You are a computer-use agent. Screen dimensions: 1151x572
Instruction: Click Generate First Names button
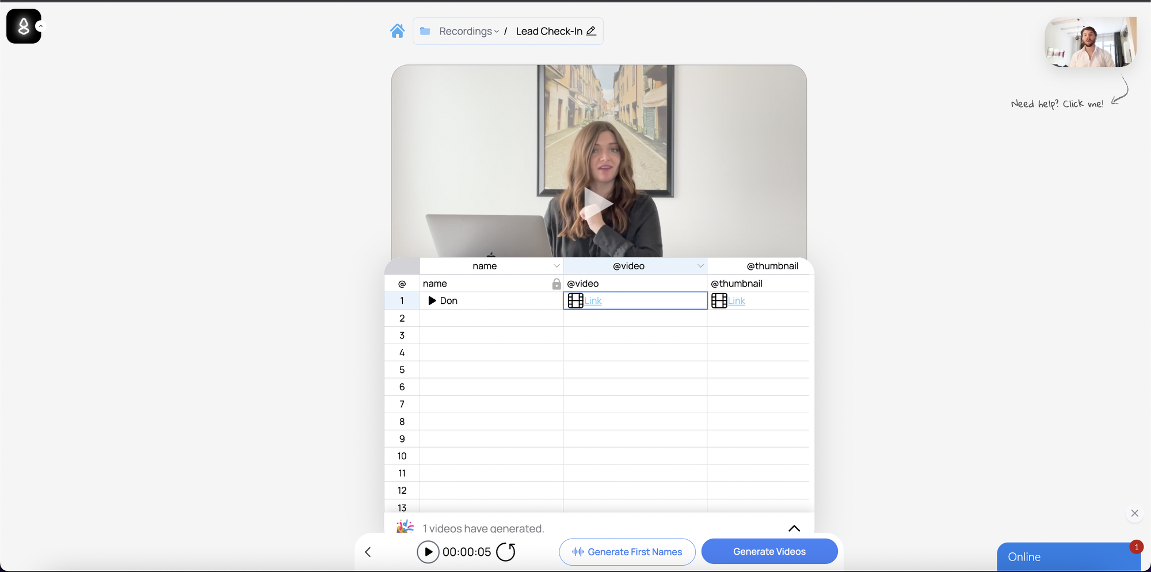point(627,552)
